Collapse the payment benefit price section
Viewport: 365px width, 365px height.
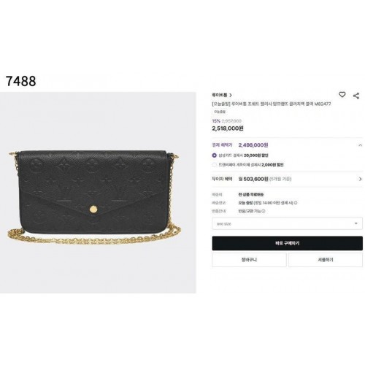pyautogui.click(x=360, y=145)
